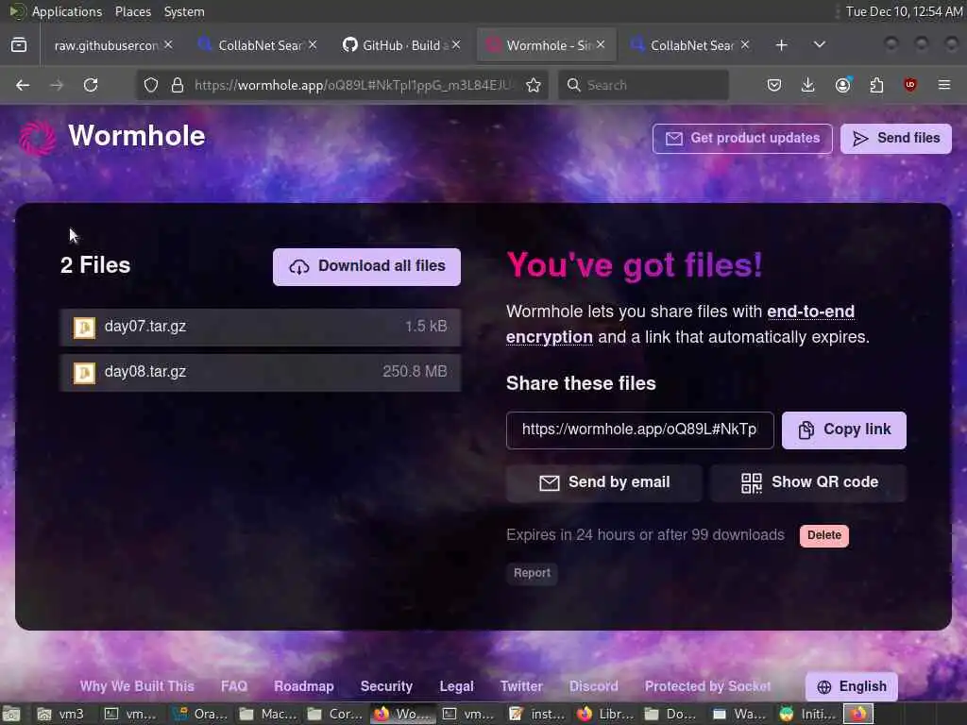
Task: Open a new tab with the plus icon
Action: (x=781, y=45)
